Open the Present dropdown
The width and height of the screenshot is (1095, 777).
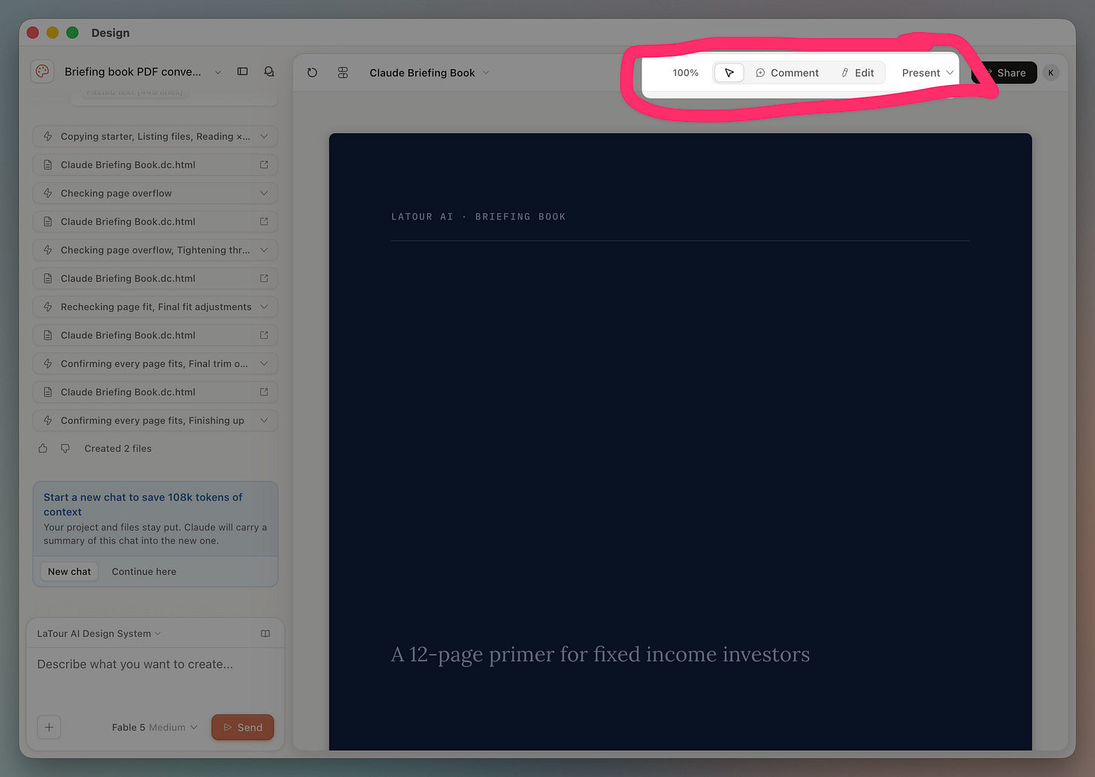[927, 73]
